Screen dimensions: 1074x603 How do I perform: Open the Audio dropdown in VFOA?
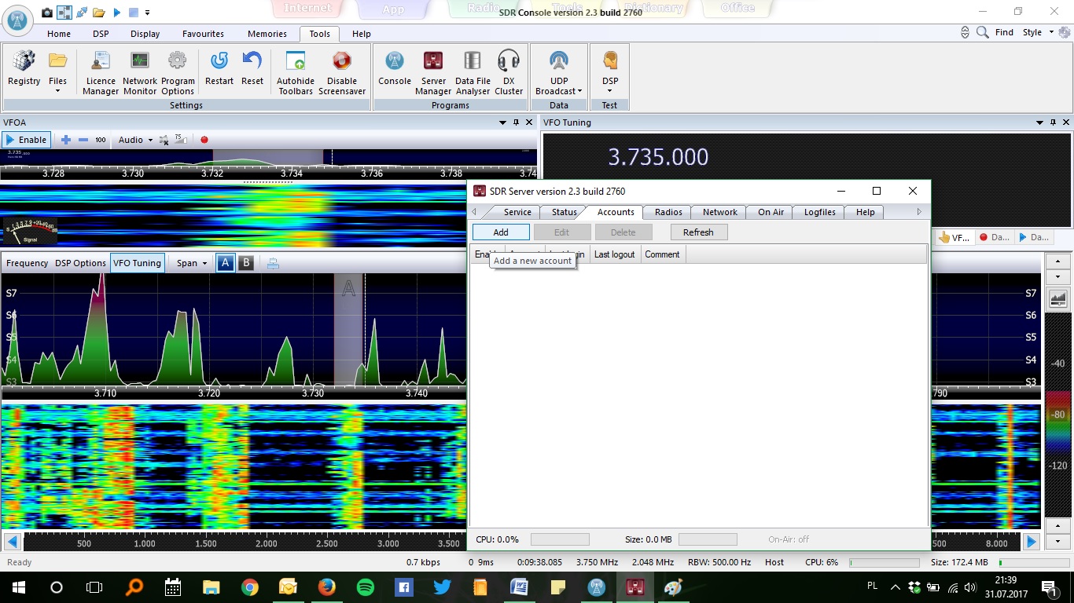pyautogui.click(x=135, y=140)
